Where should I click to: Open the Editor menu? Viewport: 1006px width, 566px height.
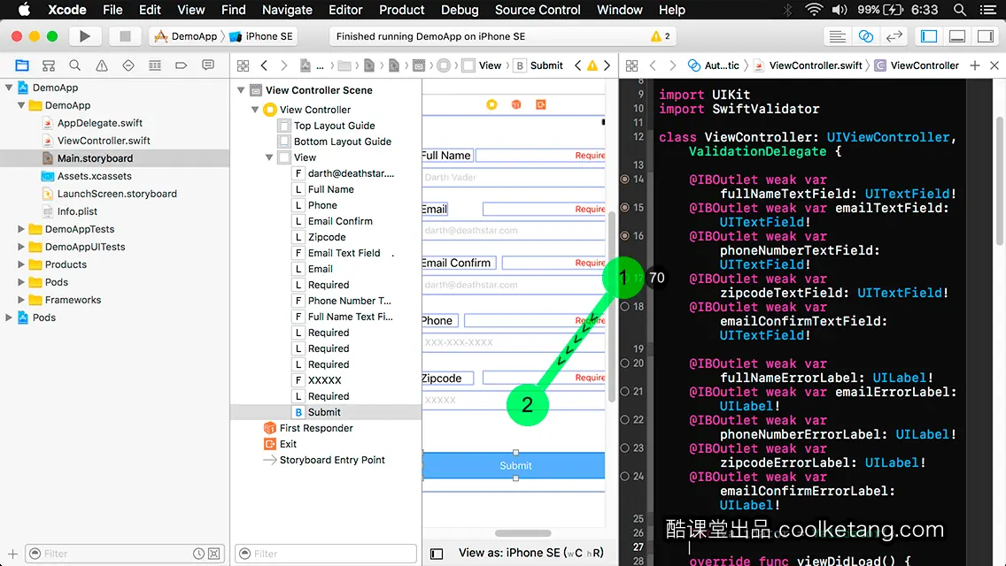point(345,10)
